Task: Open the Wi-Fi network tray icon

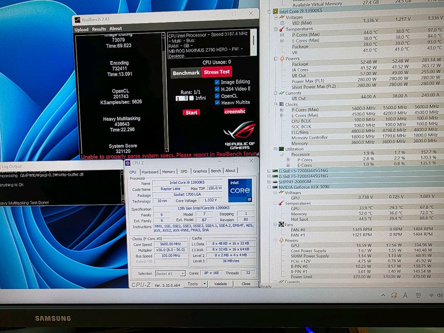Action: point(431,295)
